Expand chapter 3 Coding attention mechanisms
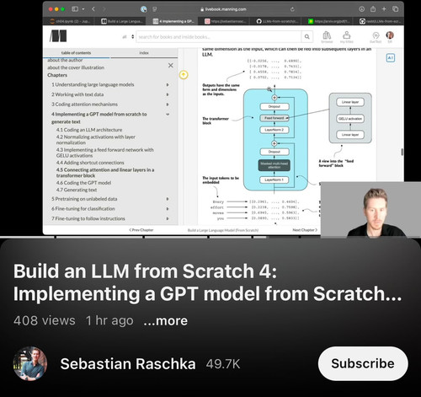Viewport: 421px width, 397px height. 168,105
